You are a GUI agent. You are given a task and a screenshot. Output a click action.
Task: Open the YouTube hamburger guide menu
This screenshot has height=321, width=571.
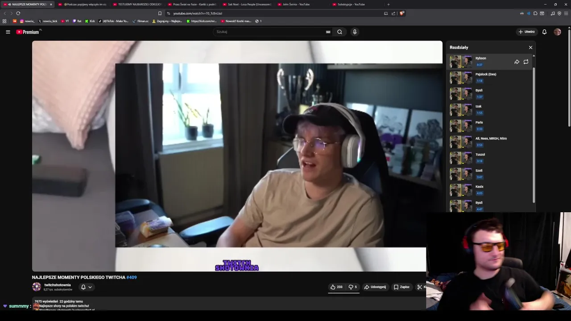[x=8, y=32]
